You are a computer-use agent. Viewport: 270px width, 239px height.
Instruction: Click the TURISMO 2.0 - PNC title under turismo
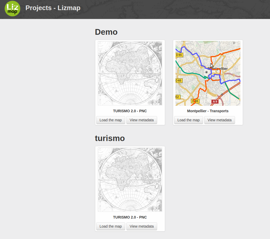click(x=130, y=217)
